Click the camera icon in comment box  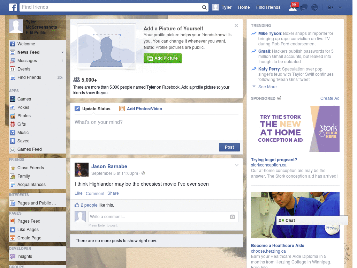[232, 217]
